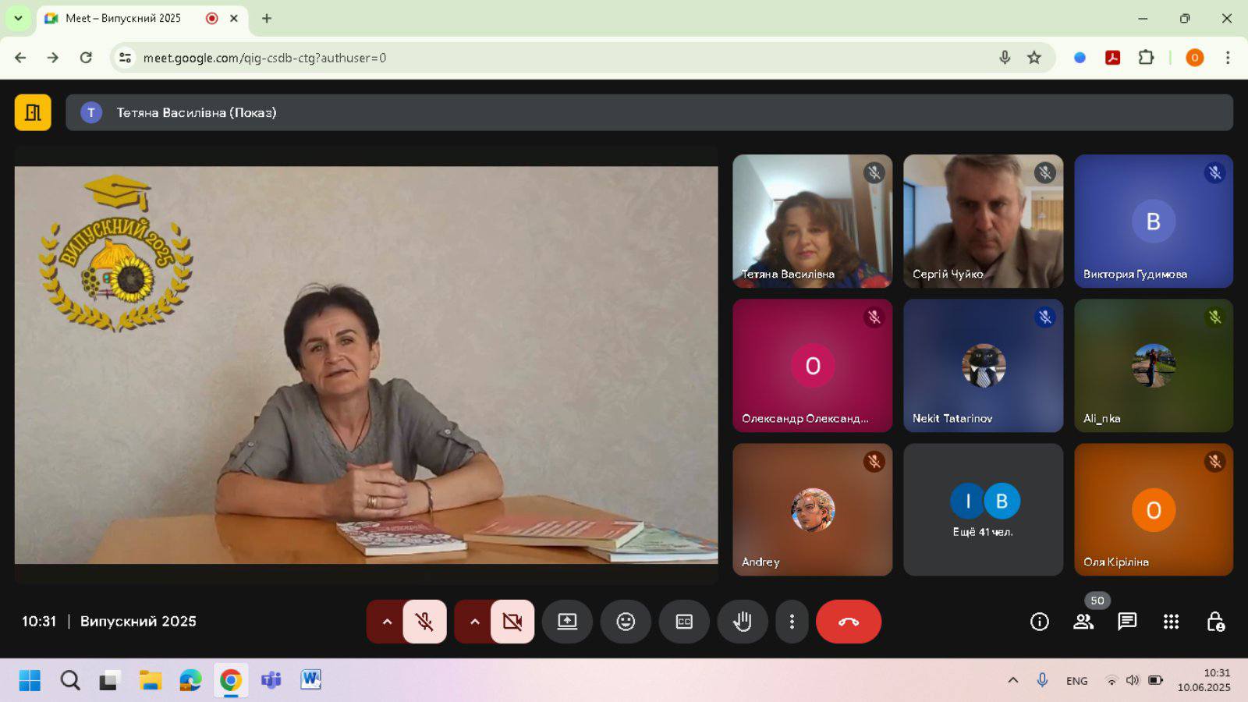Open the three-dot more options menu

[x=792, y=622]
